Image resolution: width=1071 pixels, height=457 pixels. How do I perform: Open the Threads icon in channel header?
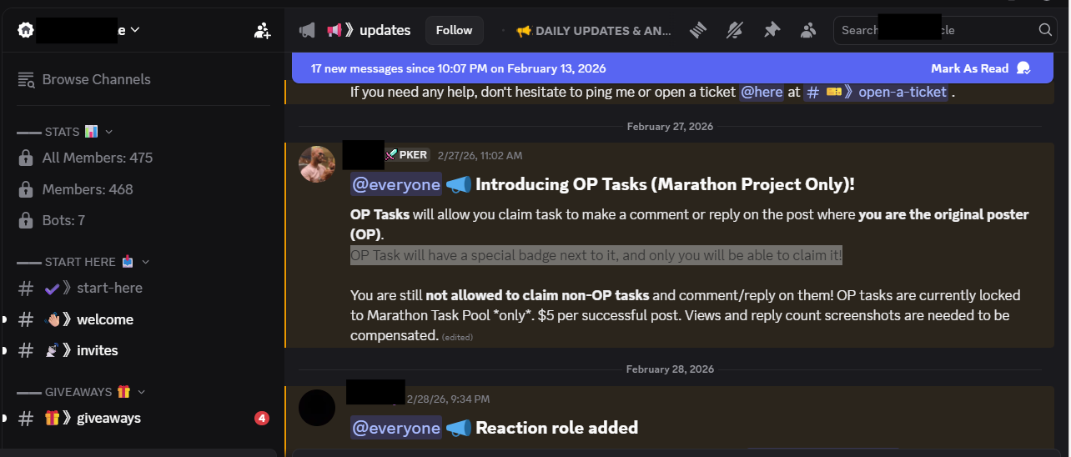[698, 30]
